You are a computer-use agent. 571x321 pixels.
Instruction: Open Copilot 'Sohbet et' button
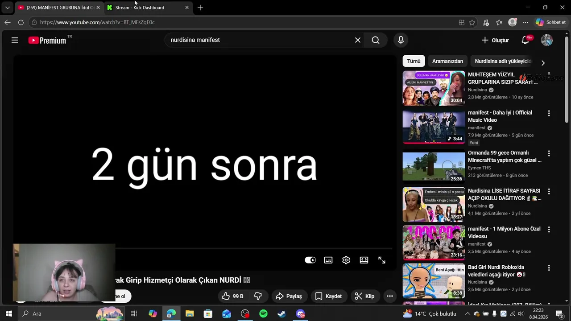click(551, 22)
